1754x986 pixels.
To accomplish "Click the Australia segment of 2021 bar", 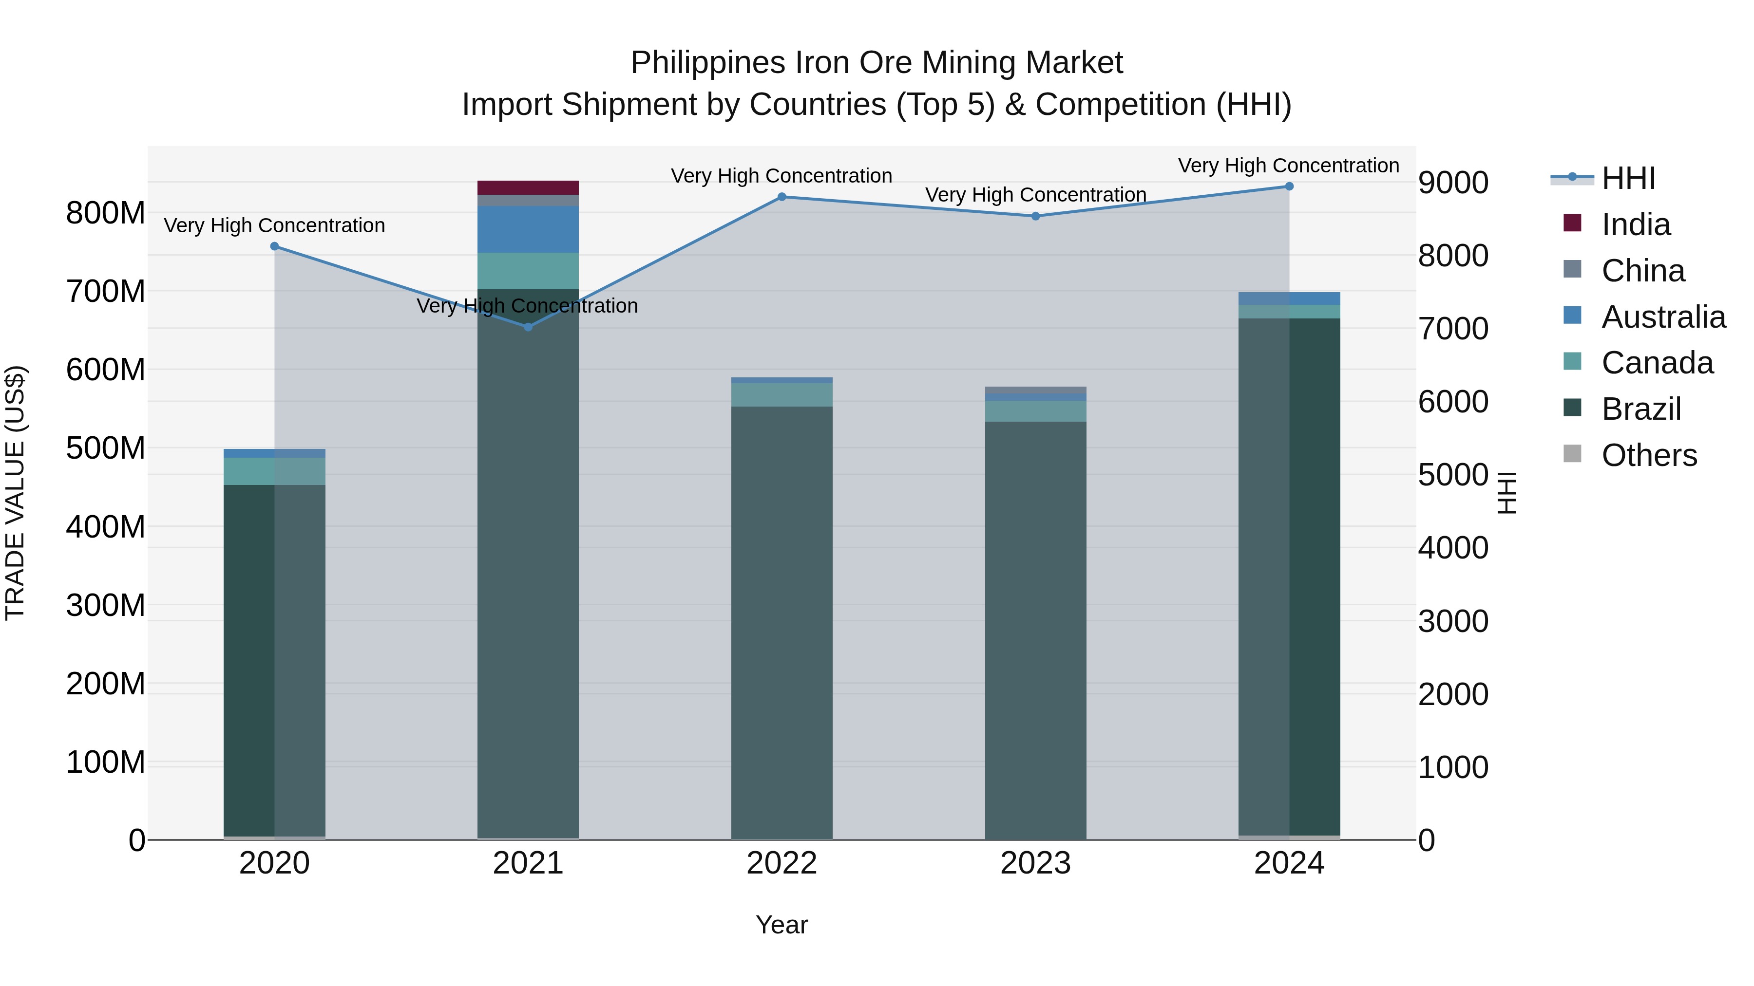I will (528, 230).
